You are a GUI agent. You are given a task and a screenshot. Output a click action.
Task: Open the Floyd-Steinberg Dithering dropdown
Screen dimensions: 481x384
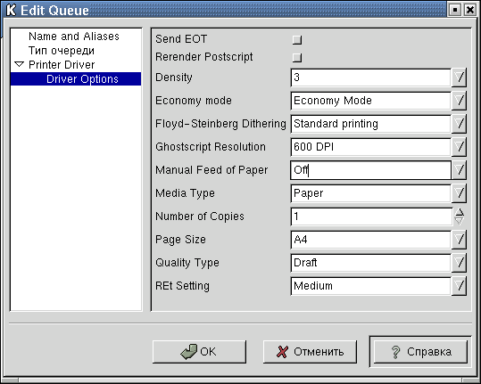(x=460, y=124)
